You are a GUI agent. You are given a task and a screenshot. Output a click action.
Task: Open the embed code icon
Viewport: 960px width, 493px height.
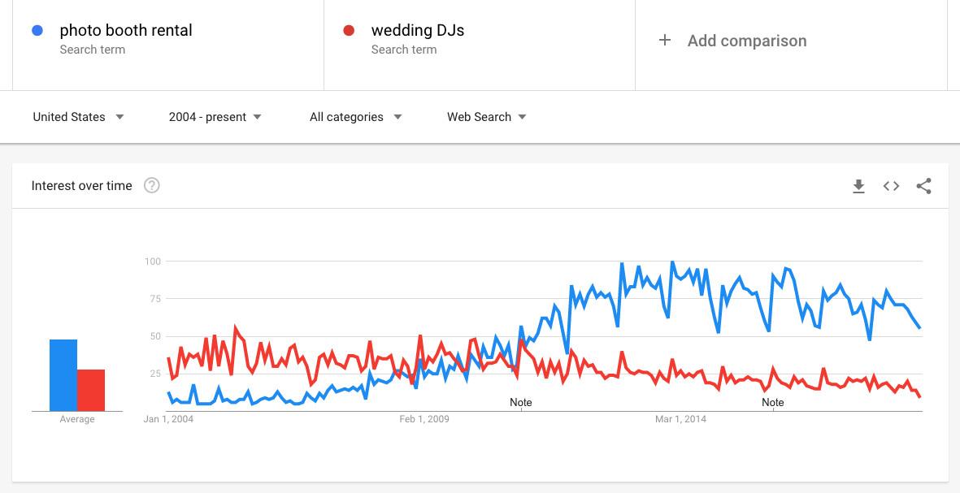coord(891,186)
